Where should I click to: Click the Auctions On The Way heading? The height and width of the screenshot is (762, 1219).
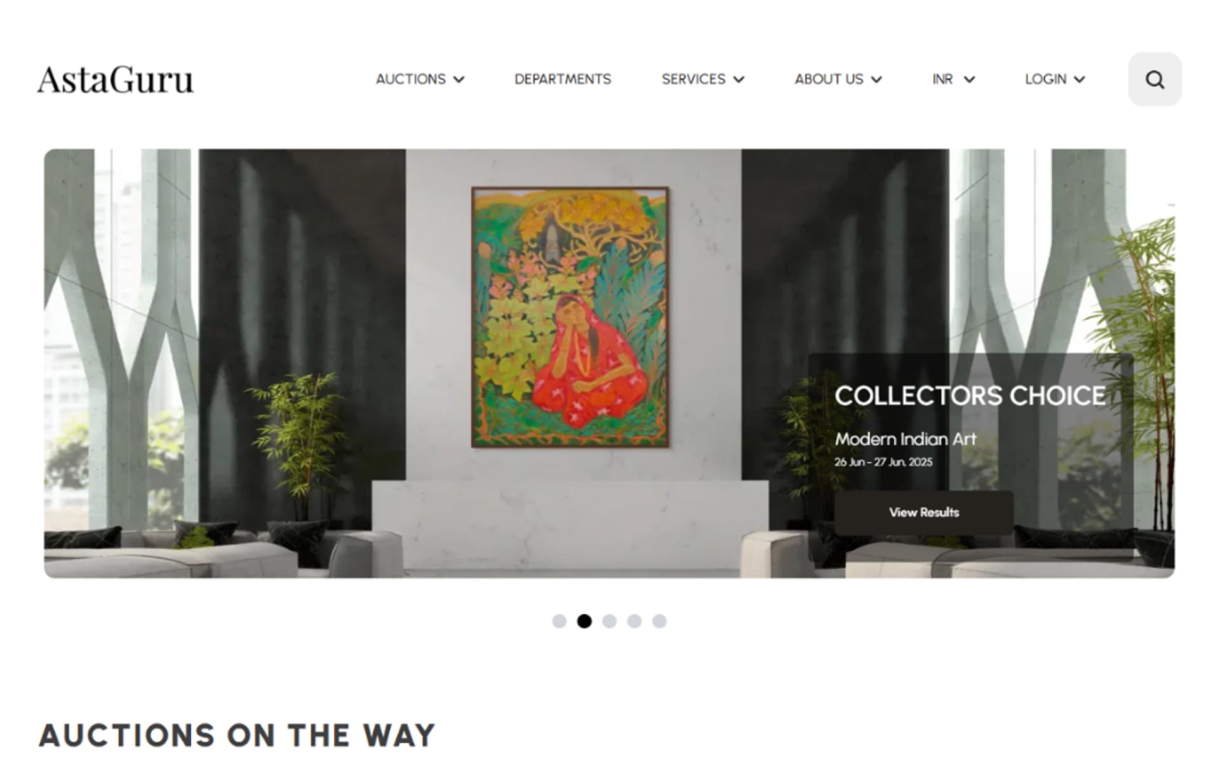tap(237, 735)
